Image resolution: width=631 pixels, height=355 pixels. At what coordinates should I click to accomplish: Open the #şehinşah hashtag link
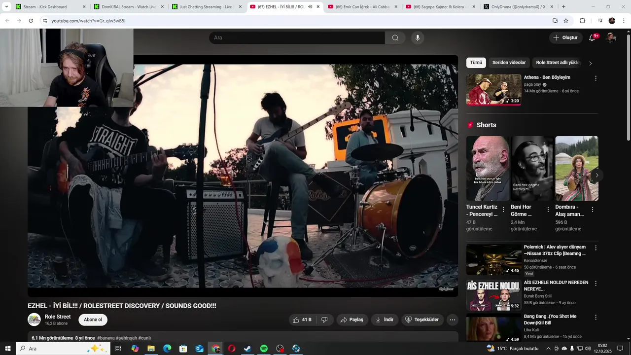click(127, 338)
